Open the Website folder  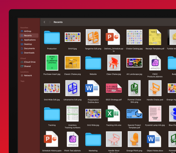click(93, 63)
